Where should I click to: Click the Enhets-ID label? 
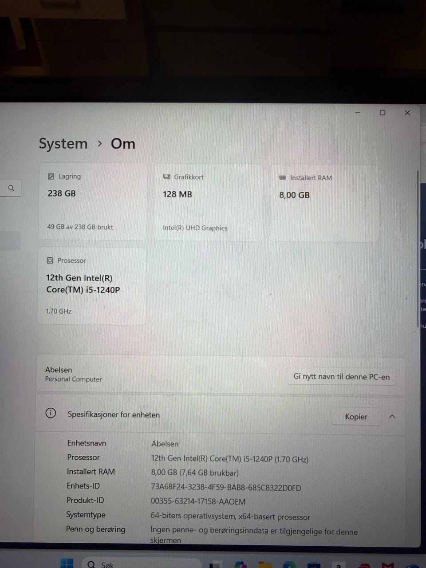click(x=83, y=485)
